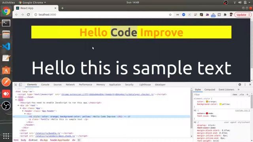This screenshot has width=253, height=142.
Task: Show more sidebar tabs chevron
Action: (x=238, y=90)
